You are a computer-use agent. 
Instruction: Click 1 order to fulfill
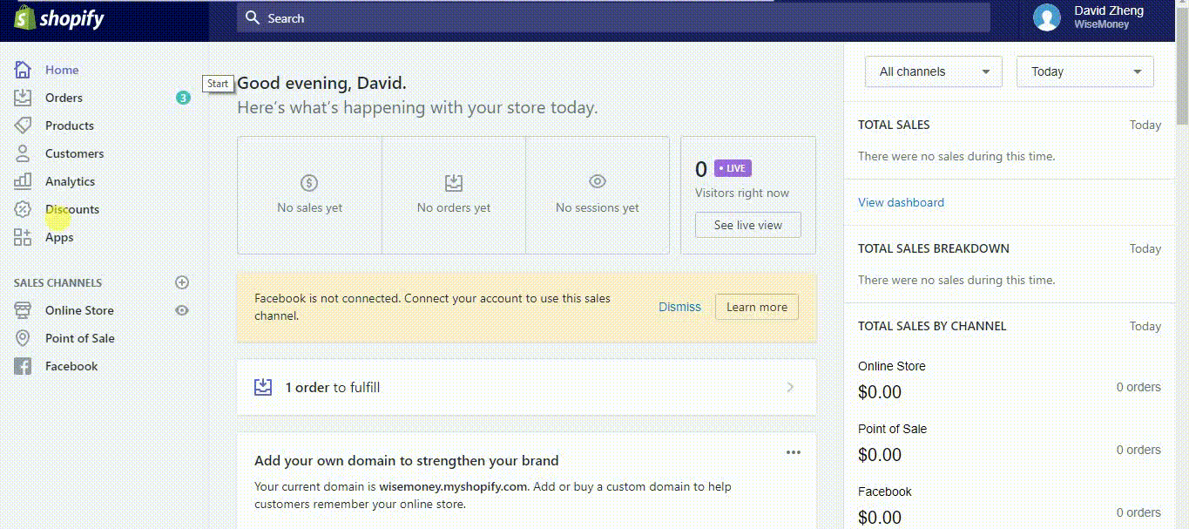[526, 387]
